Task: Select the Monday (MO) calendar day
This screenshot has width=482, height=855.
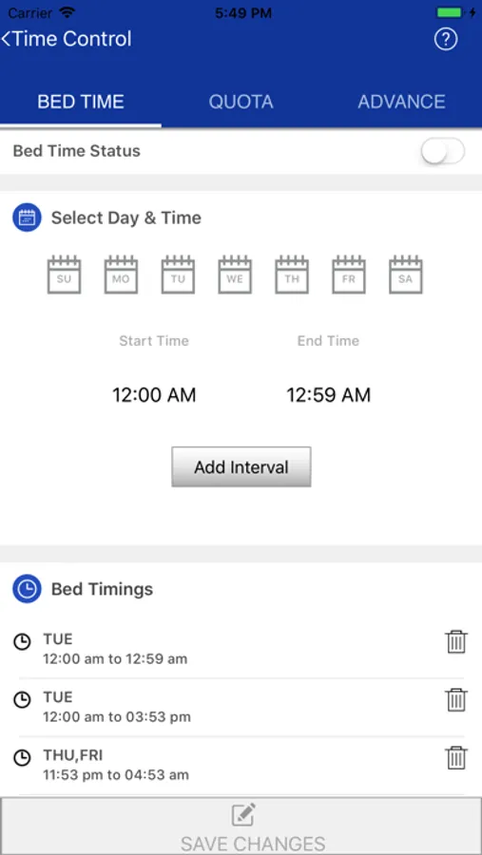Action: click(121, 275)
